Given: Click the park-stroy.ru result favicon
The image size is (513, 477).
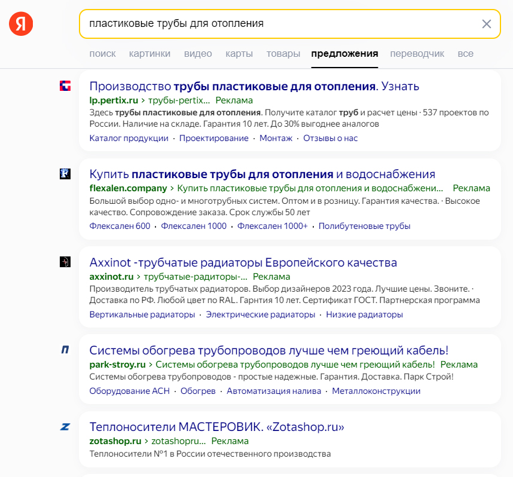Looking at the screenshot, I should (65, 350).
